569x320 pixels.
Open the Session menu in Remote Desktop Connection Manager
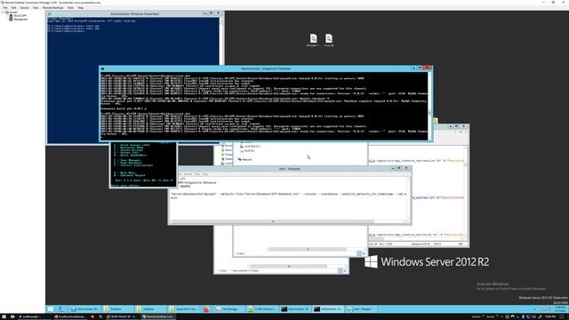(24, 8)
